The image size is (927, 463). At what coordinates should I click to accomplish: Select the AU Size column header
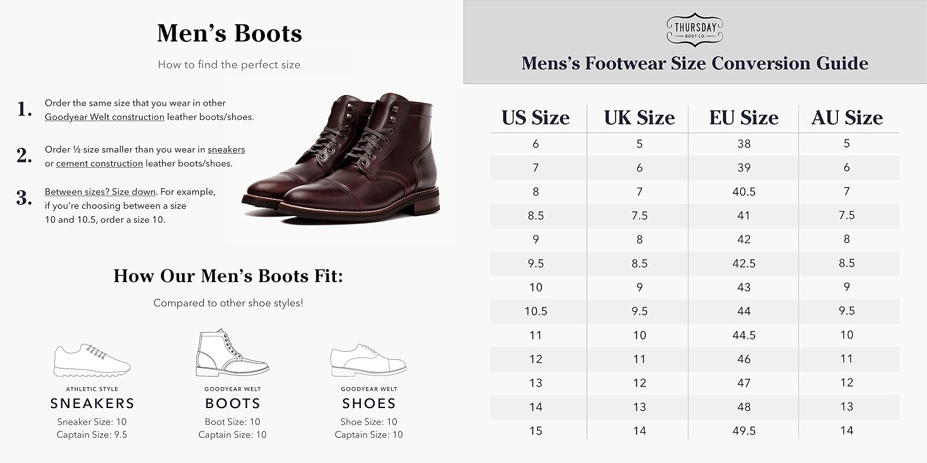pos(847,117)
